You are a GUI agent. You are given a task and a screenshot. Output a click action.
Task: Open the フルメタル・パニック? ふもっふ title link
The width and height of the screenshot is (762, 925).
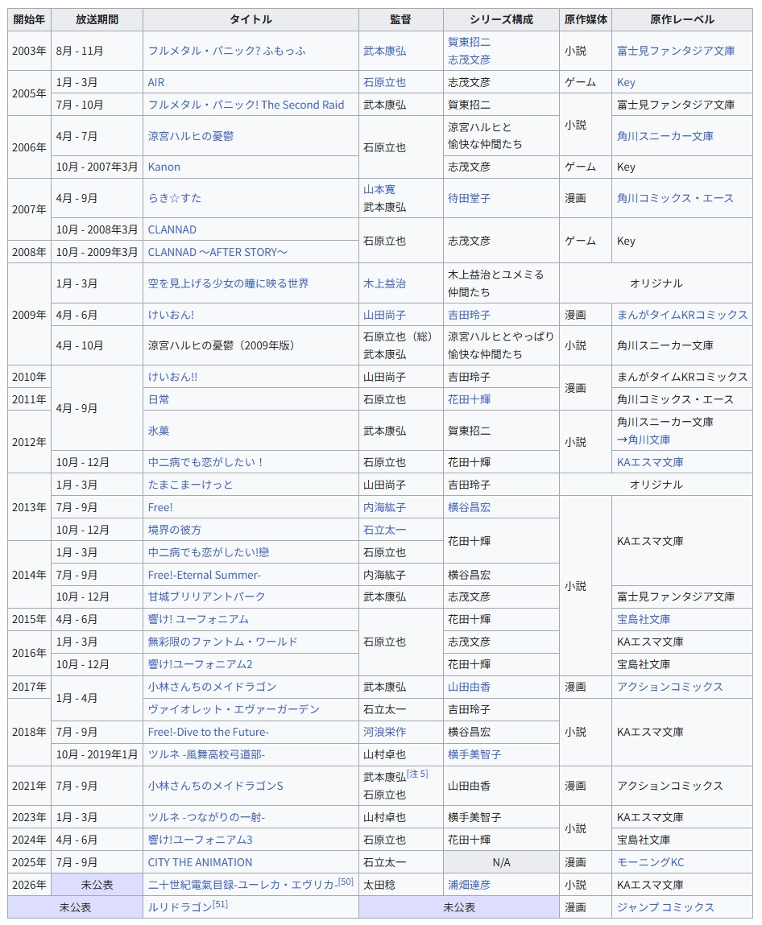click(226, 51)
